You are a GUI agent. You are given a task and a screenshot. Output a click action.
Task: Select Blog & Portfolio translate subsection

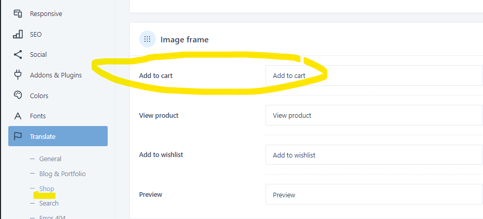point(63,174)
